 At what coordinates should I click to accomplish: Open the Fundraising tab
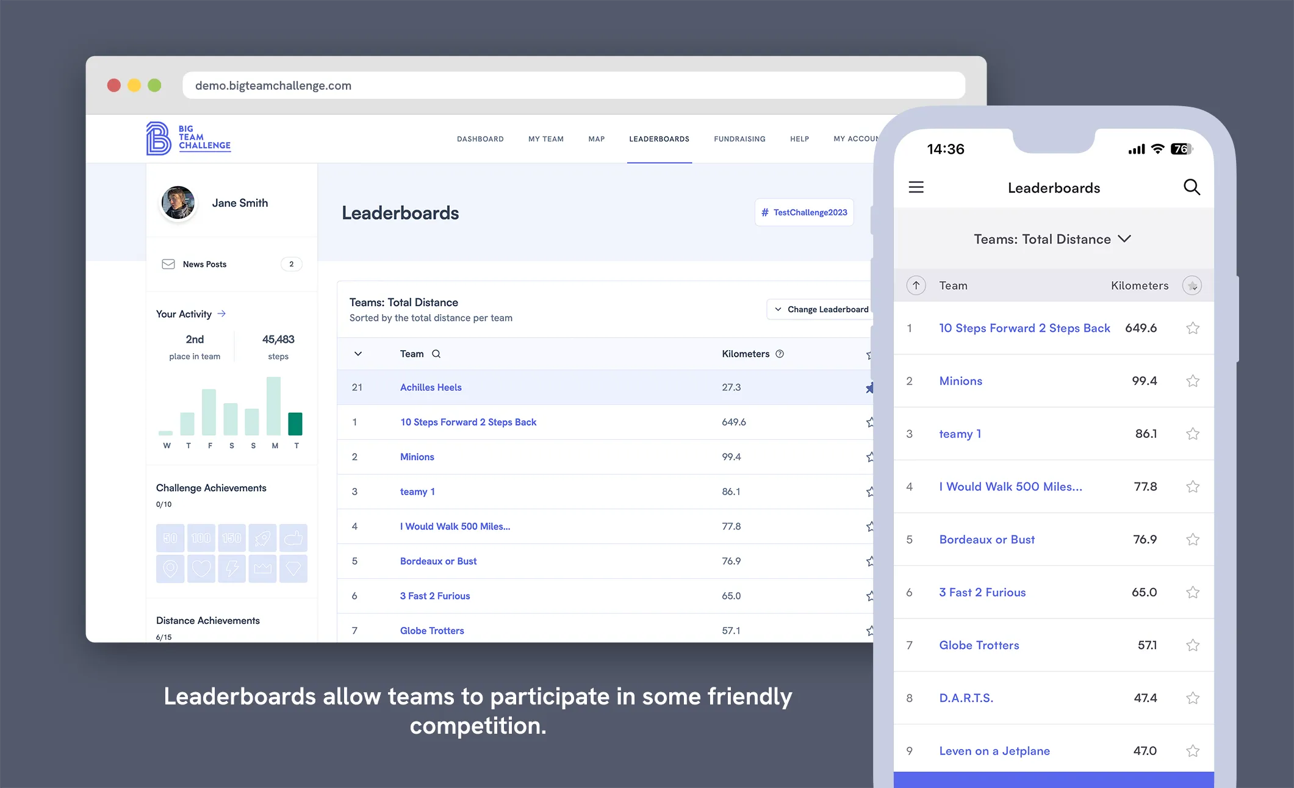point(739,139)
